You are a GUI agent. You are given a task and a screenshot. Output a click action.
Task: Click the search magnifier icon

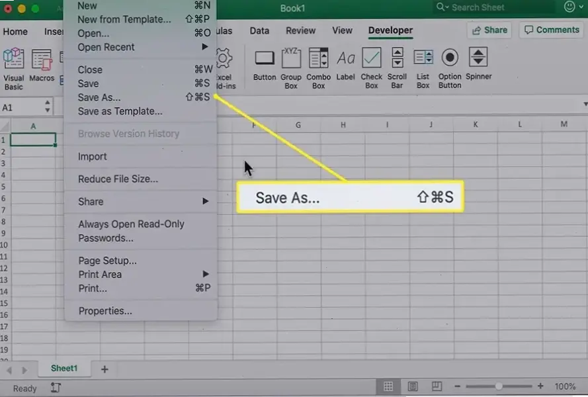pyautogui.click(x=440, y=7)
